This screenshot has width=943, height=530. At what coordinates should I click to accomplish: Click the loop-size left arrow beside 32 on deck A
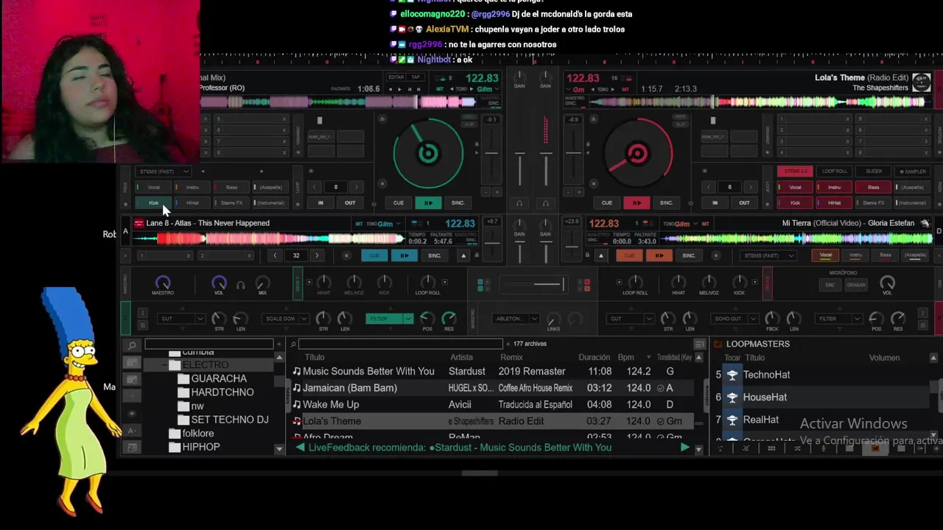(276, 255)
